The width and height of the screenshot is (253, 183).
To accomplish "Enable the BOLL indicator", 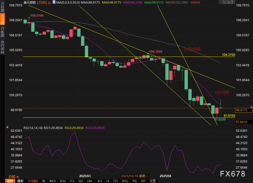I will pyautogui.click(x=125, y=181).
